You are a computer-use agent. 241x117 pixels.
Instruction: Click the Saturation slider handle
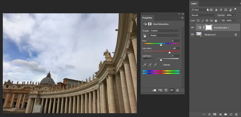point(169,52)
